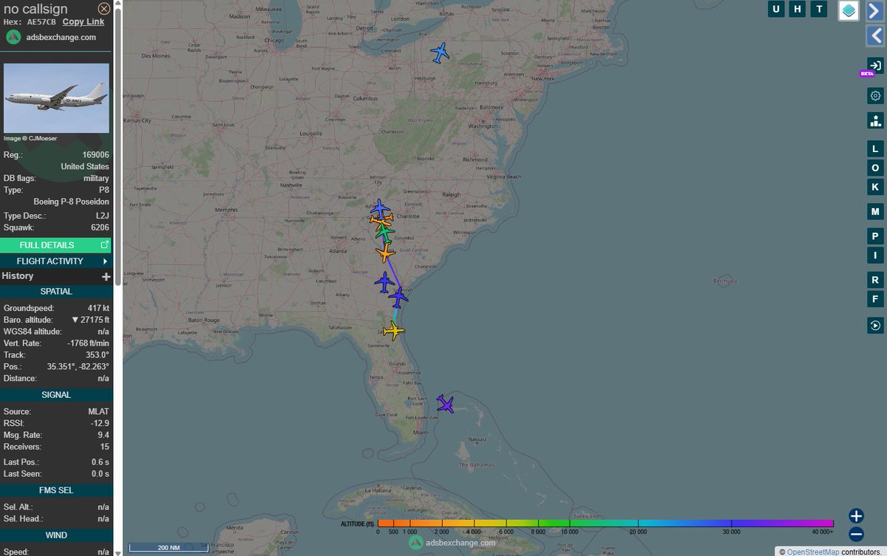Screen dimensions: 887x556
Task: Open the statistics chart icon
Action: point(875,120)
